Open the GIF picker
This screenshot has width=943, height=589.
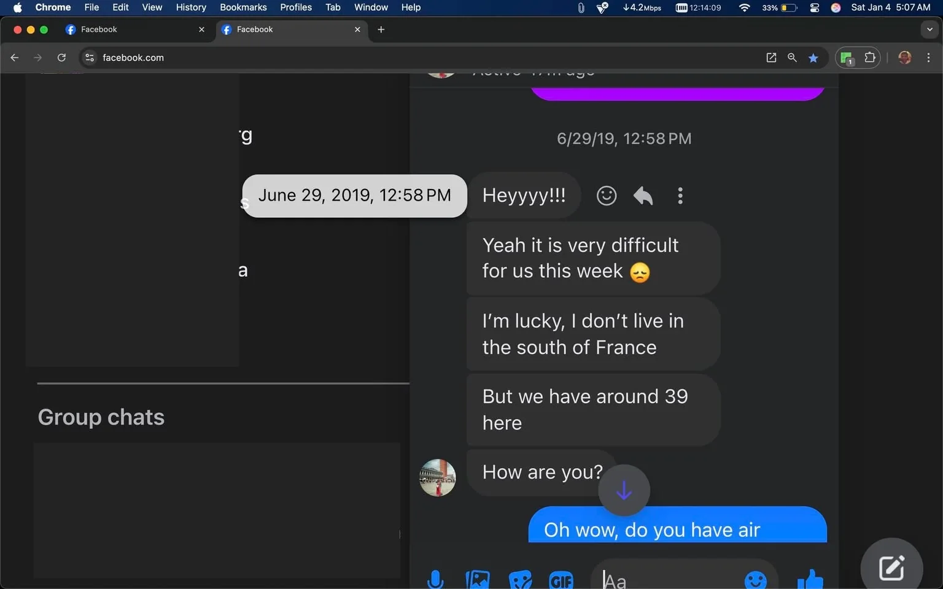(561, 580)
